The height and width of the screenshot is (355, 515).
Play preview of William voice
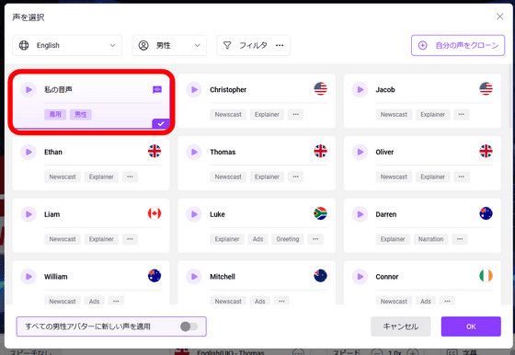point(29,277)
